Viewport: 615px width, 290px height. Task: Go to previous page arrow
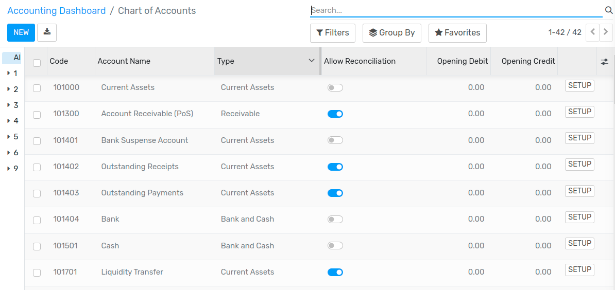click(592, 32)
